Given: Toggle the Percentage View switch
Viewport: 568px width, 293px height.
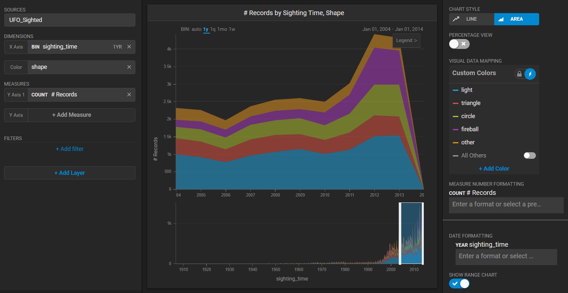Looking at the screenshot, I should (x=459, y=44).
